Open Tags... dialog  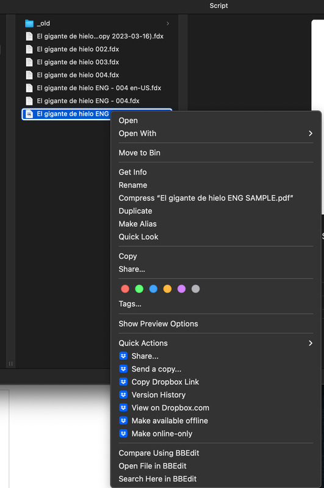(x=130, y=304)
